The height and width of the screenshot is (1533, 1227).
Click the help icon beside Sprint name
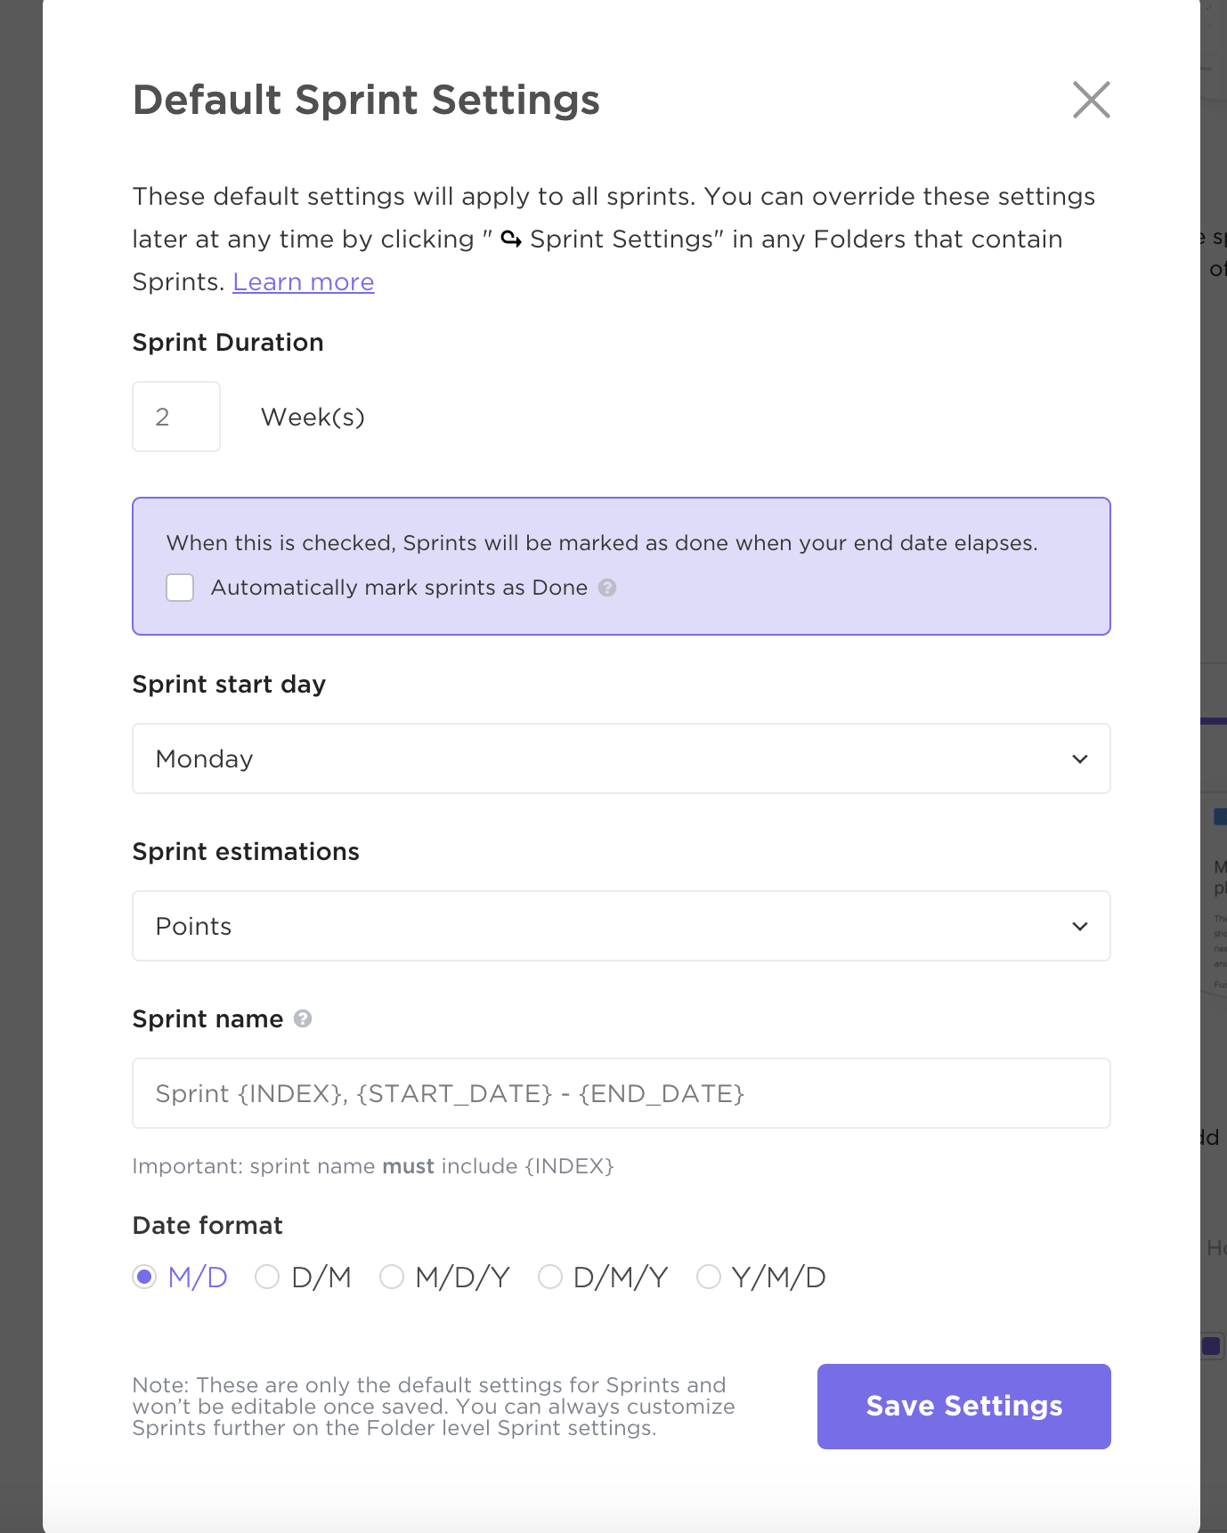(303, 1018)
